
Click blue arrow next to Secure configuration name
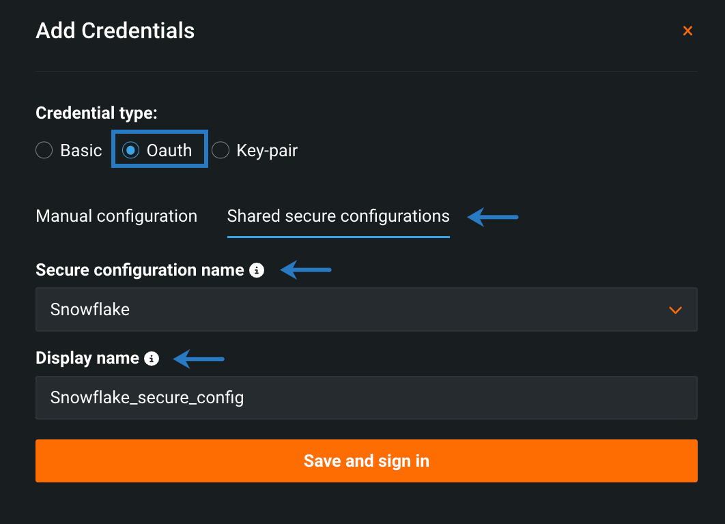(x=306, y=271)
